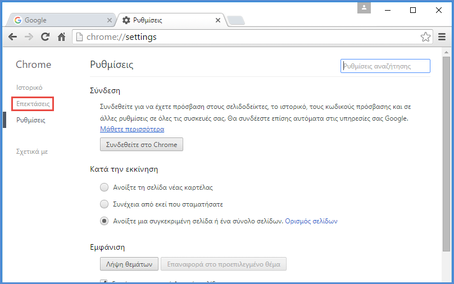The height and width of the screenshot is (284, 454).
Task: Click Συνδεθείτε στο Chrome button
Action: (x=142, y=144)
